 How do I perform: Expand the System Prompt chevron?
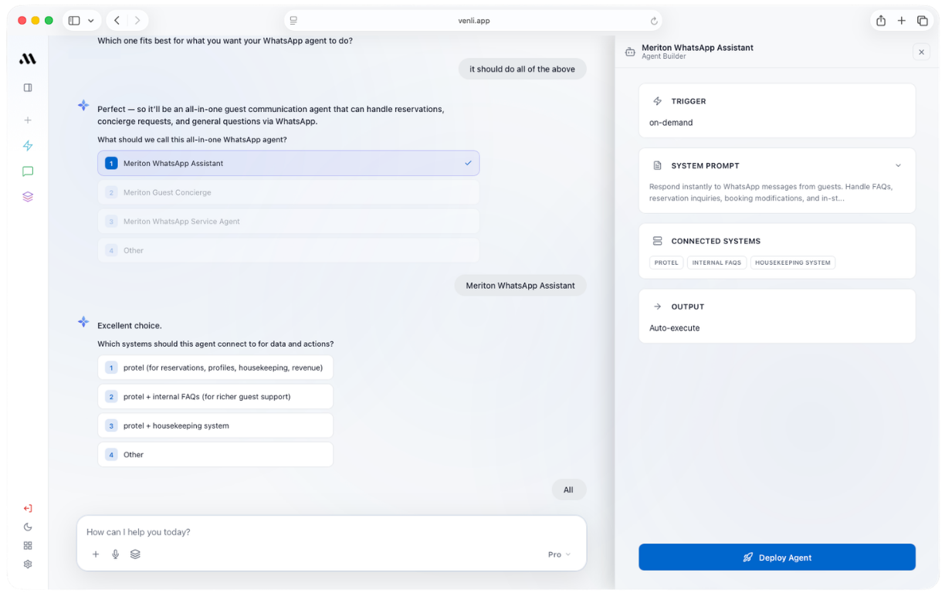(898, 165)
